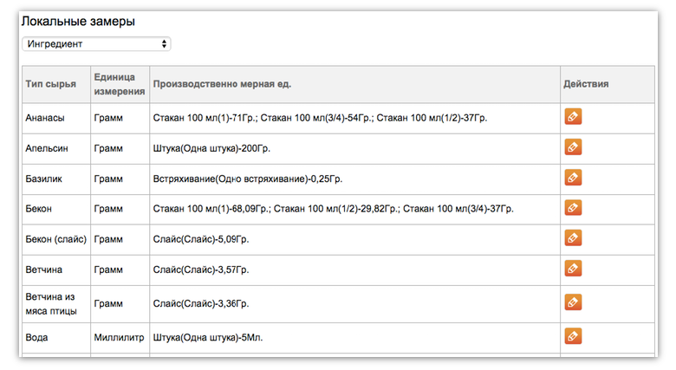Click the Миллилитр unit cell for Вода
The width and height of the screenshot is (676, 370).
[x=120, y=338]
